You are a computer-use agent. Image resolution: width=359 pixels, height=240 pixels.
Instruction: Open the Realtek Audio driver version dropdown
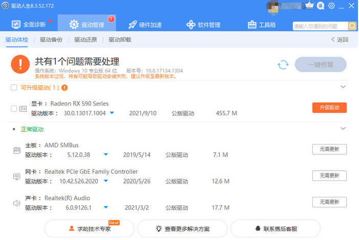click(106, 208)
